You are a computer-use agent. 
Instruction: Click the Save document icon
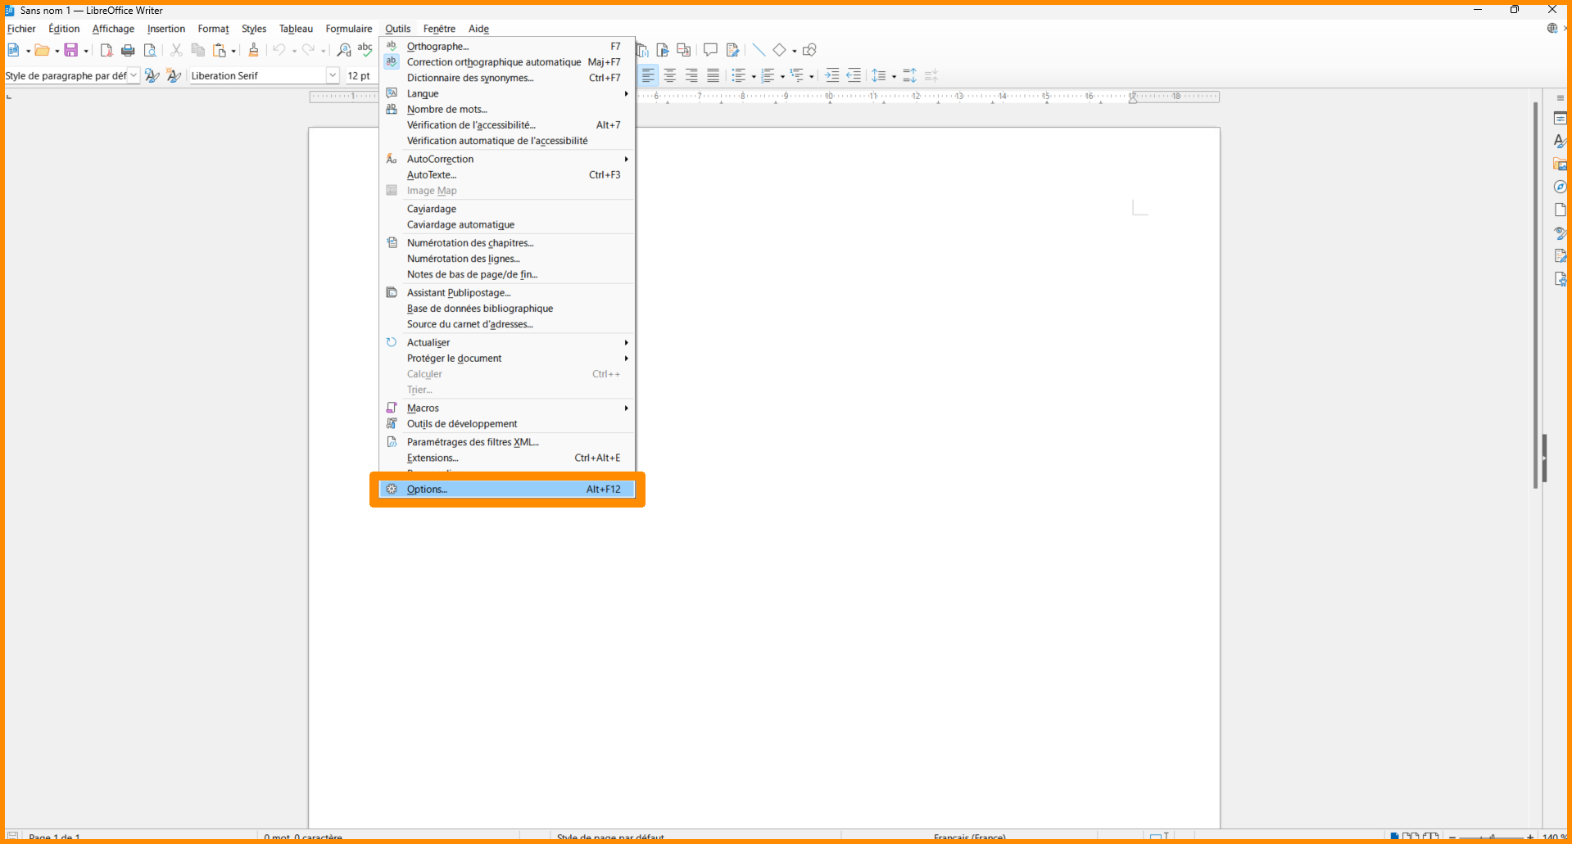tap(71, 51)
